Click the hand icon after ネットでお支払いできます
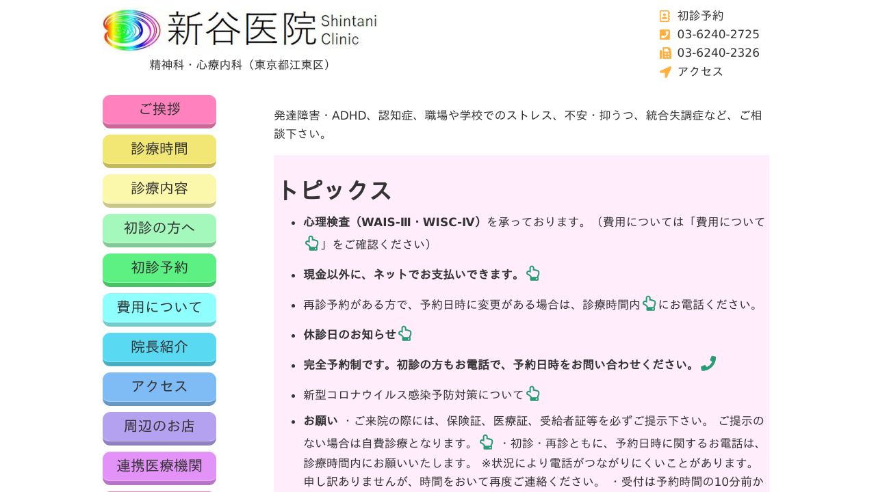 [532, 273]
